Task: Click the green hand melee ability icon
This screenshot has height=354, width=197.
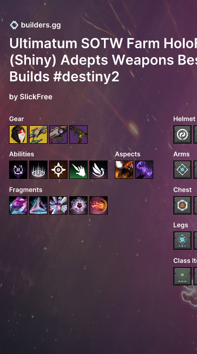Action: click(78, 170)
